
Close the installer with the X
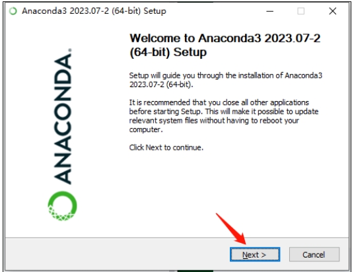(x=332, y=11)
